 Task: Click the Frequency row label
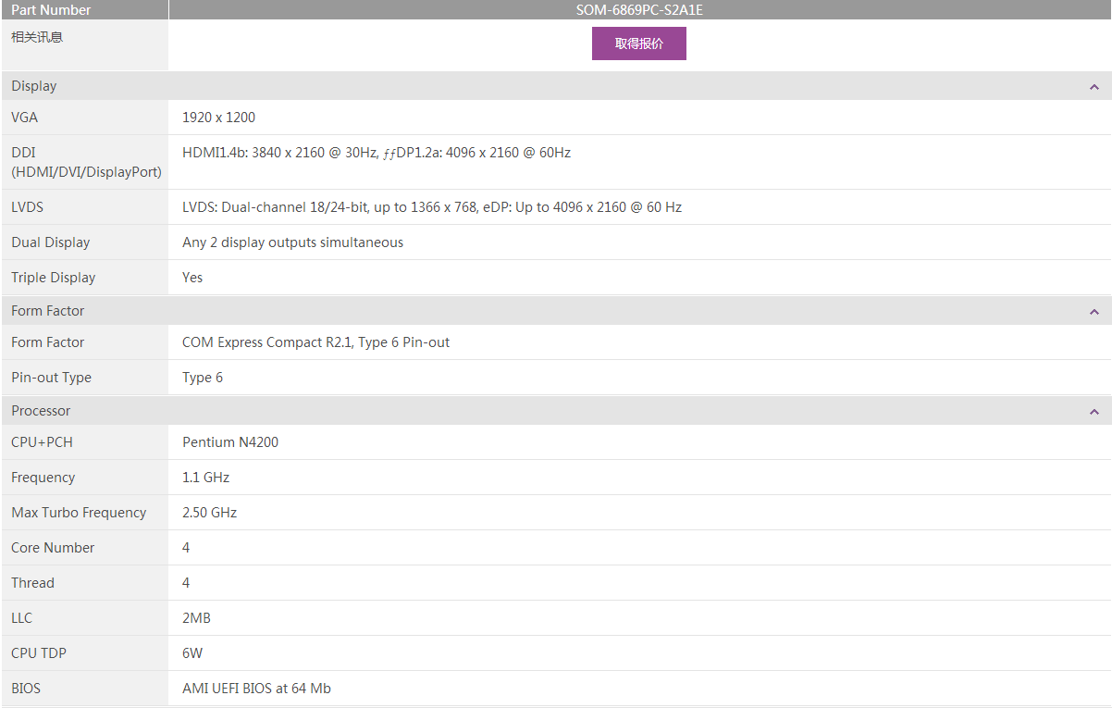tap(43, 478)
